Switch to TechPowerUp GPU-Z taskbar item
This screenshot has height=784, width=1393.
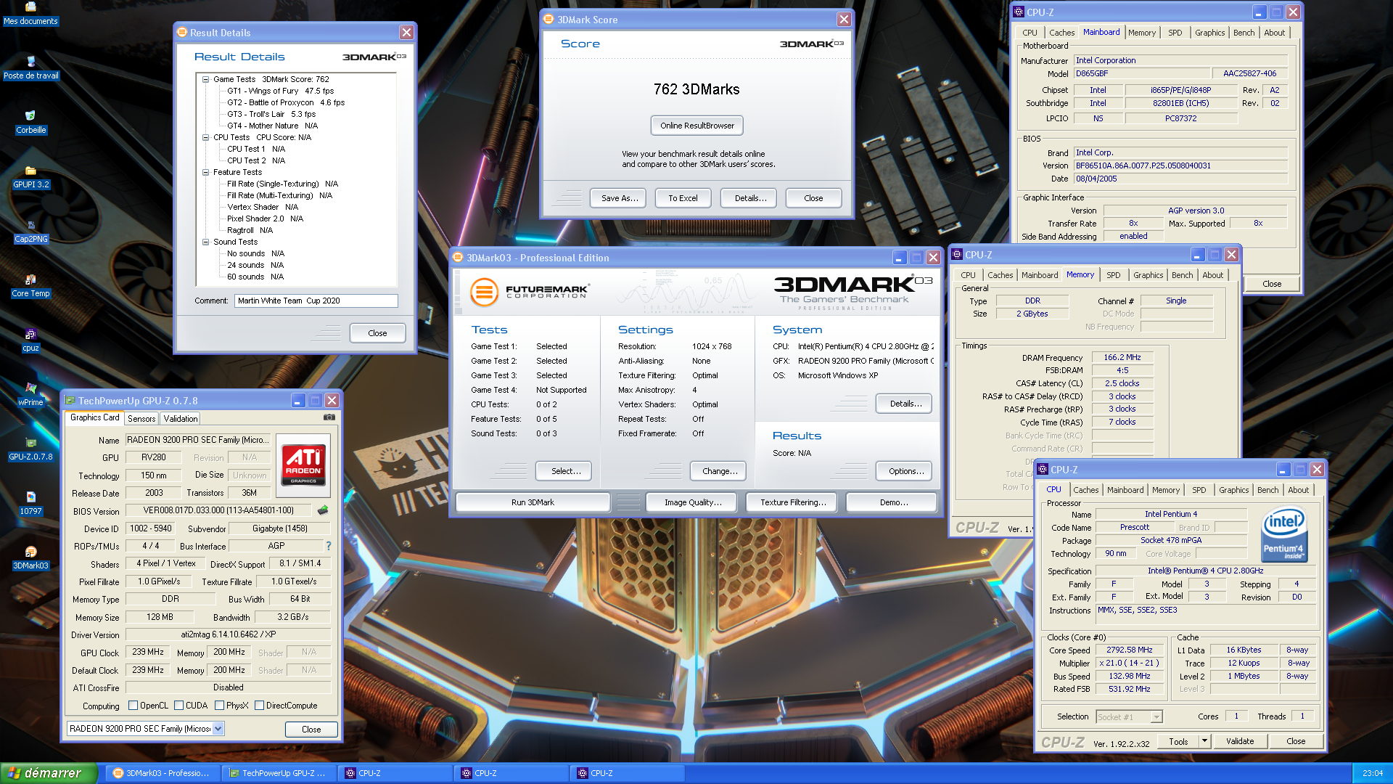coord(279,773)
